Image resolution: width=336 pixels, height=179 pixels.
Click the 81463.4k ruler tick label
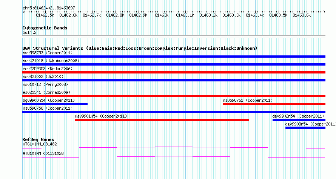point(255,15)
